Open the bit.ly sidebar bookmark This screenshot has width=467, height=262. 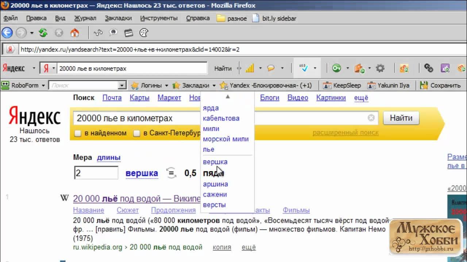pos(274,18)
